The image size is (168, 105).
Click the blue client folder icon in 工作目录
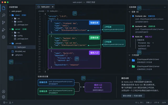click(x=133, y=60)
